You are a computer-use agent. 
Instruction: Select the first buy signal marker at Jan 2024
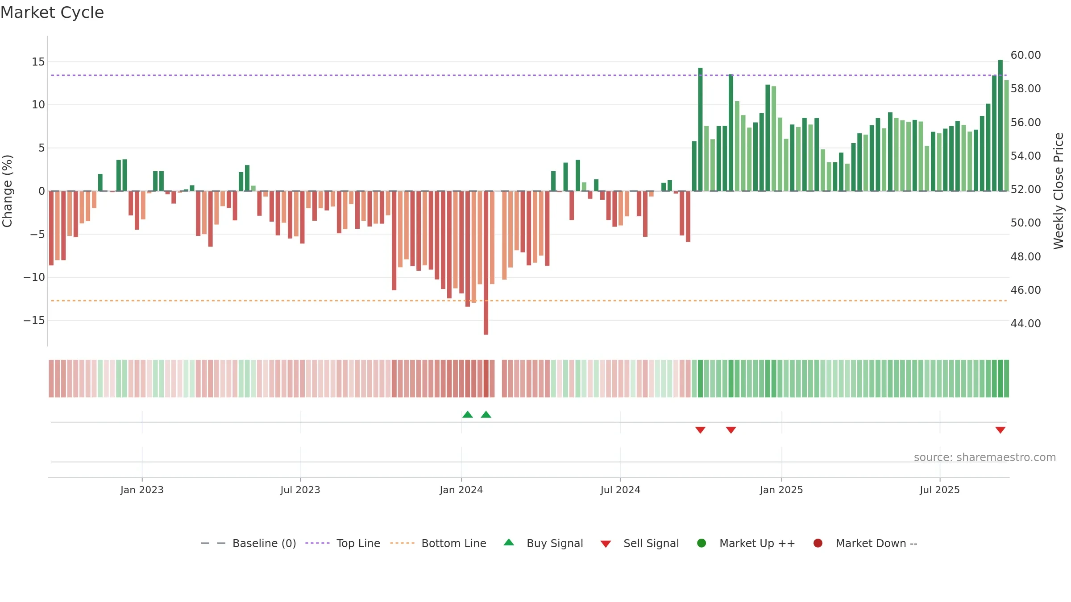point(468,415)
